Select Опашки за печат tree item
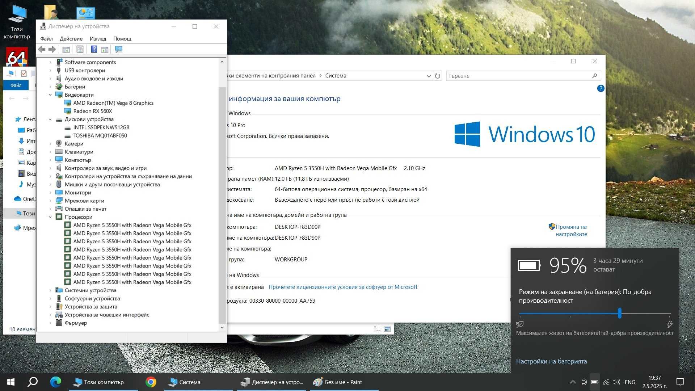This screenshot has width=695, height=391. [x=85, y=209]
